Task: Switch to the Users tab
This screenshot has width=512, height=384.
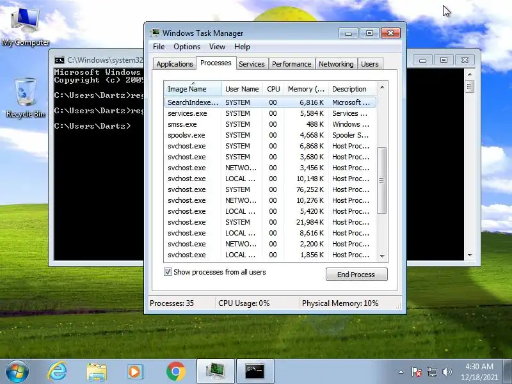Action: pos(370,64)
